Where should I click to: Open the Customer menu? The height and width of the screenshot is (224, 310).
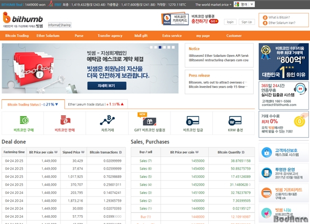[234, 36]
